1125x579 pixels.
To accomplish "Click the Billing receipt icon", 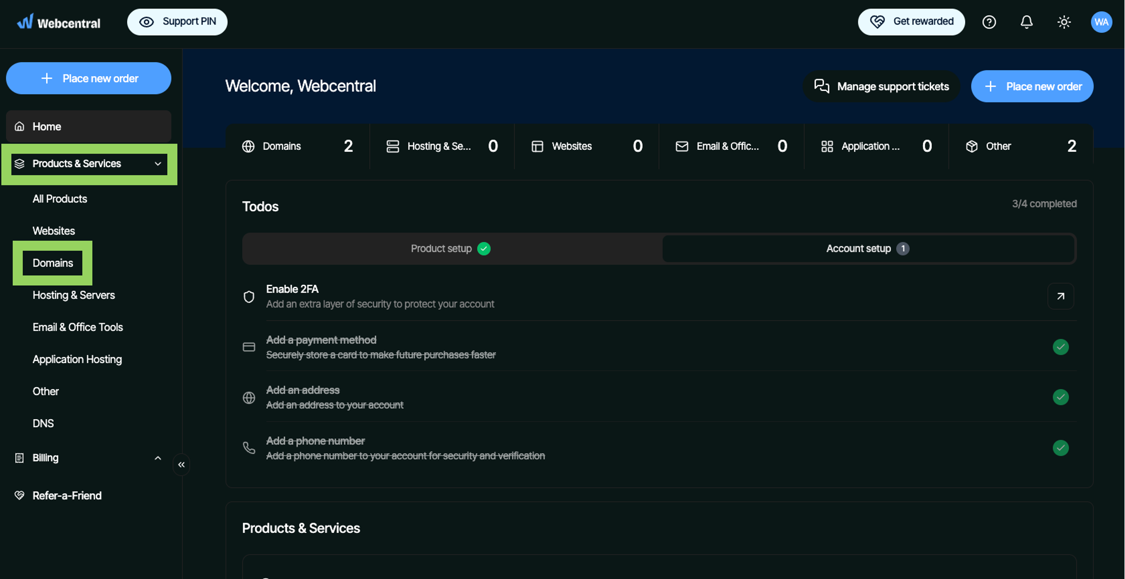I will pos(19,458).
